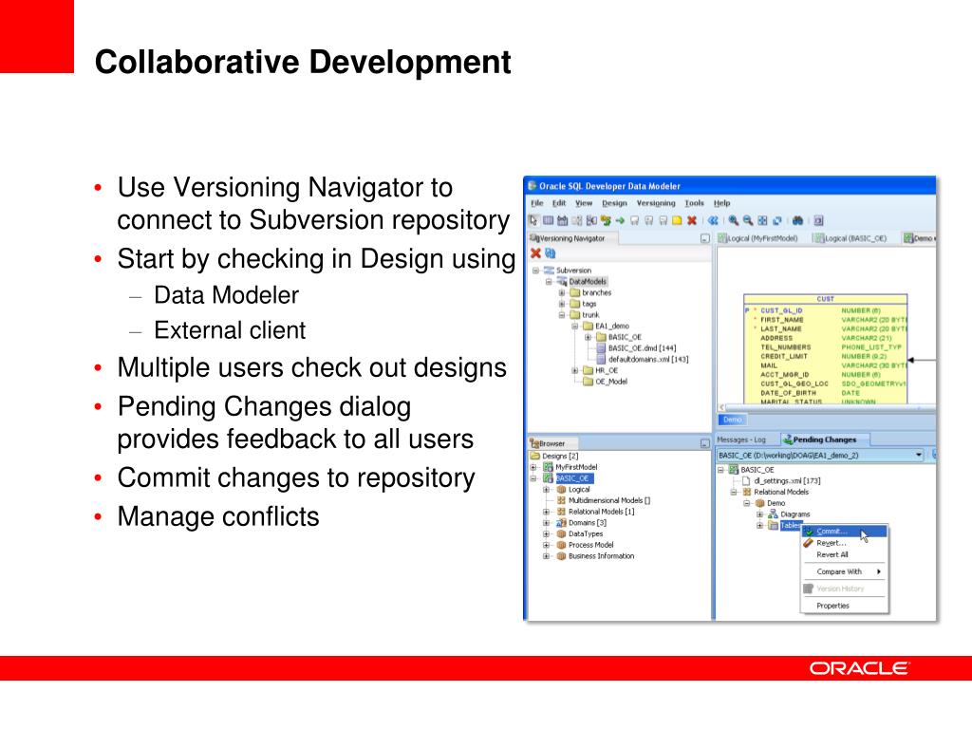Expand the HR_OE folder
The image size is (972, 729).
pyautogui.click(x=574, y=371)
